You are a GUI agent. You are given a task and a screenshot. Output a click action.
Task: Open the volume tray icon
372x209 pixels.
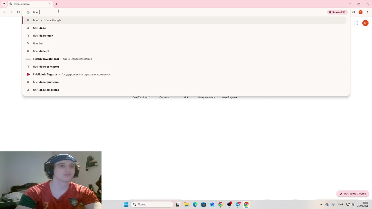(353, 205)
